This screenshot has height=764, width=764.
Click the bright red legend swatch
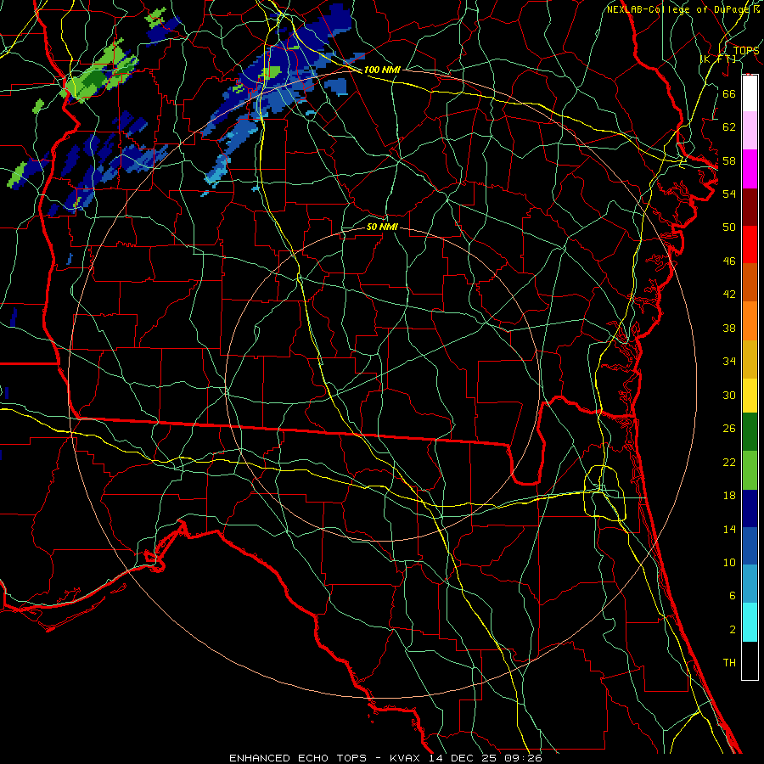pyautogui.click(x=750, y=244)
